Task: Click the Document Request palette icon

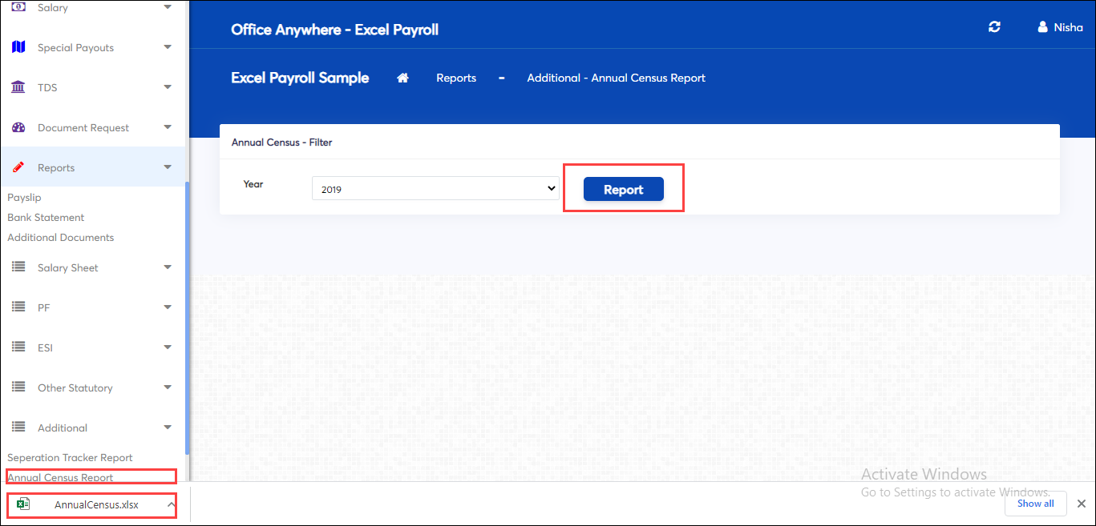Action: click(x=18, y=127)
